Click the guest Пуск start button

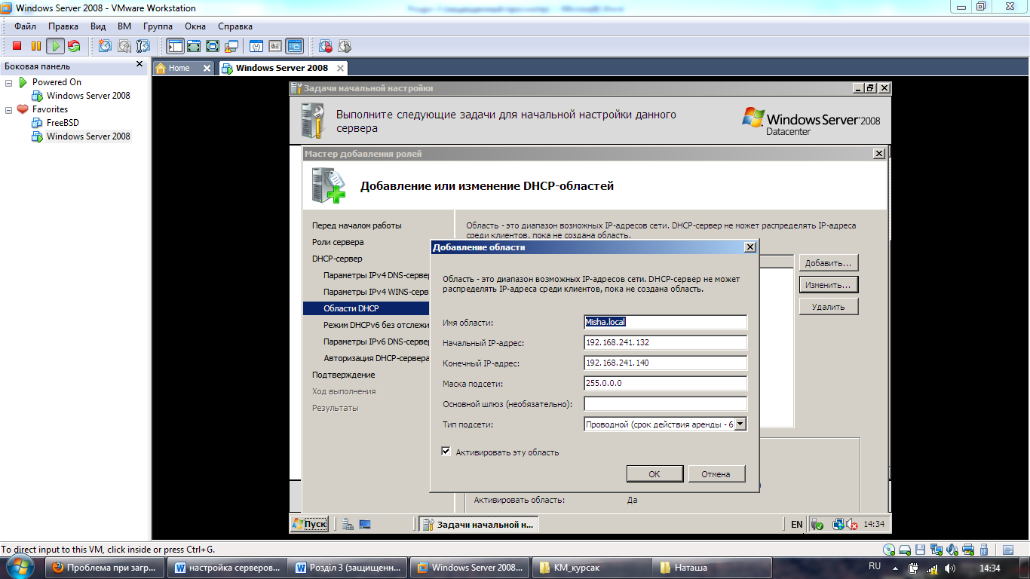309,524
